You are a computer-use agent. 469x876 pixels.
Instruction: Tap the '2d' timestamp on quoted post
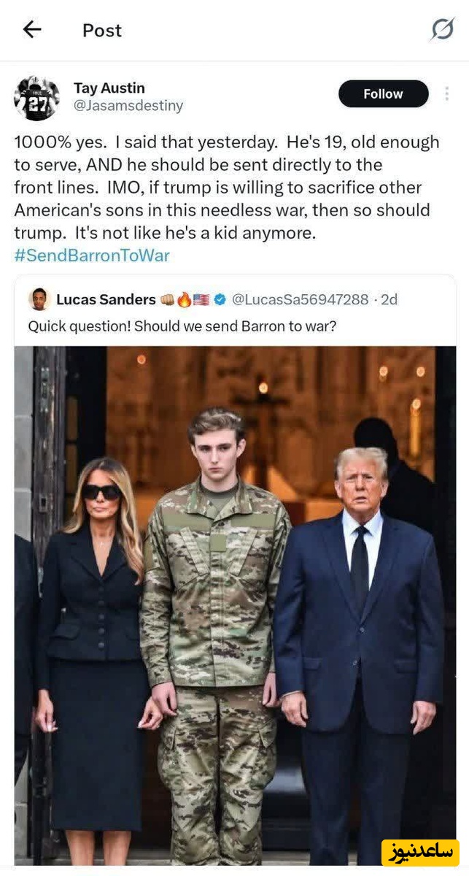coord(389,299)
